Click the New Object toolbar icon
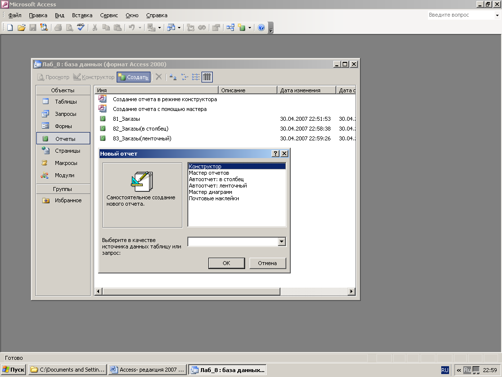502x377 pixels. tap(242, 27)
